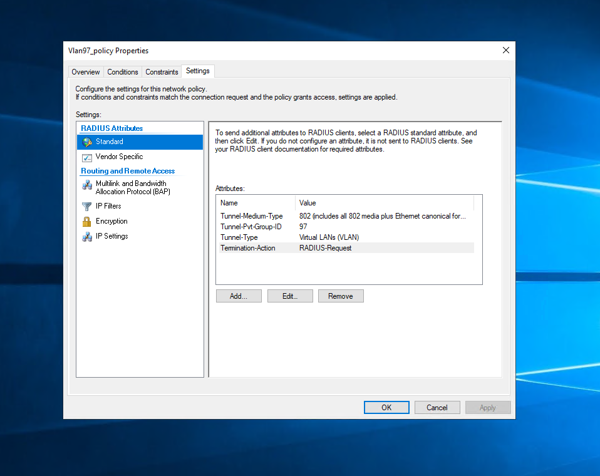The height and width of the screenshot is (476, 600).
Task: Click the Standard globe icon
Action: coord(87,142)
